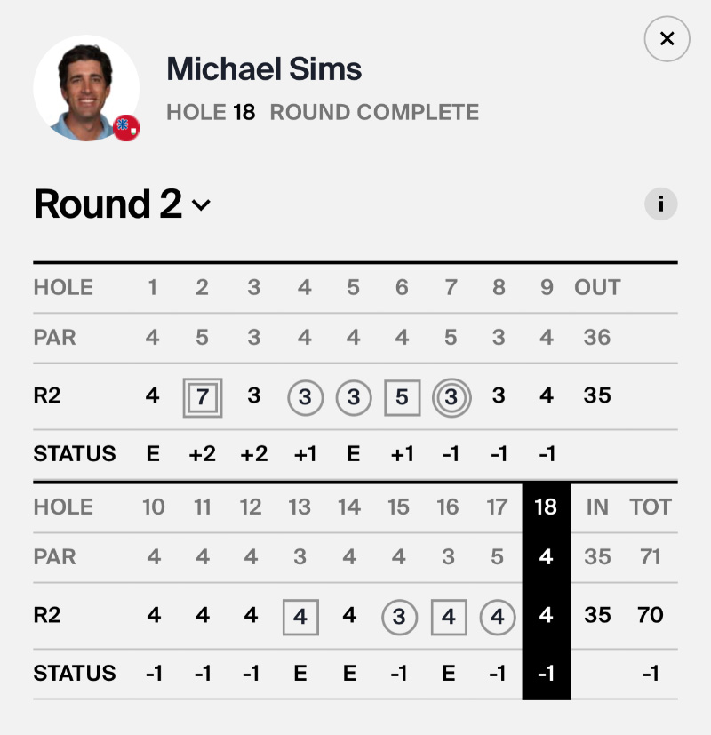Select the birdie 3 on hole 15

(399, 616)
